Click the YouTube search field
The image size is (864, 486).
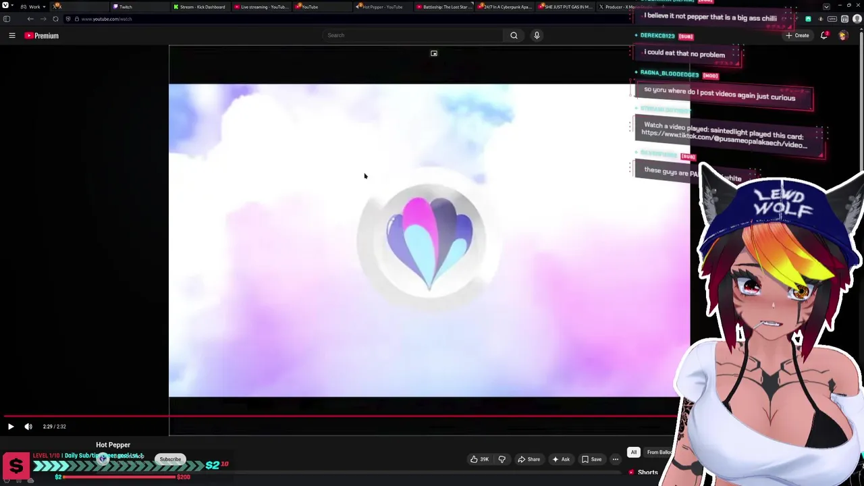point(412,35)
